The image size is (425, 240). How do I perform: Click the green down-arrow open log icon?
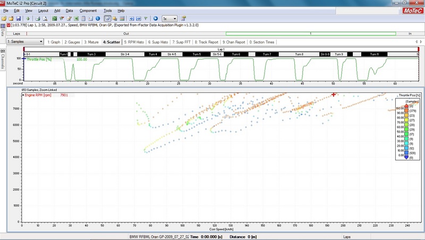click(x=28, y=19)
